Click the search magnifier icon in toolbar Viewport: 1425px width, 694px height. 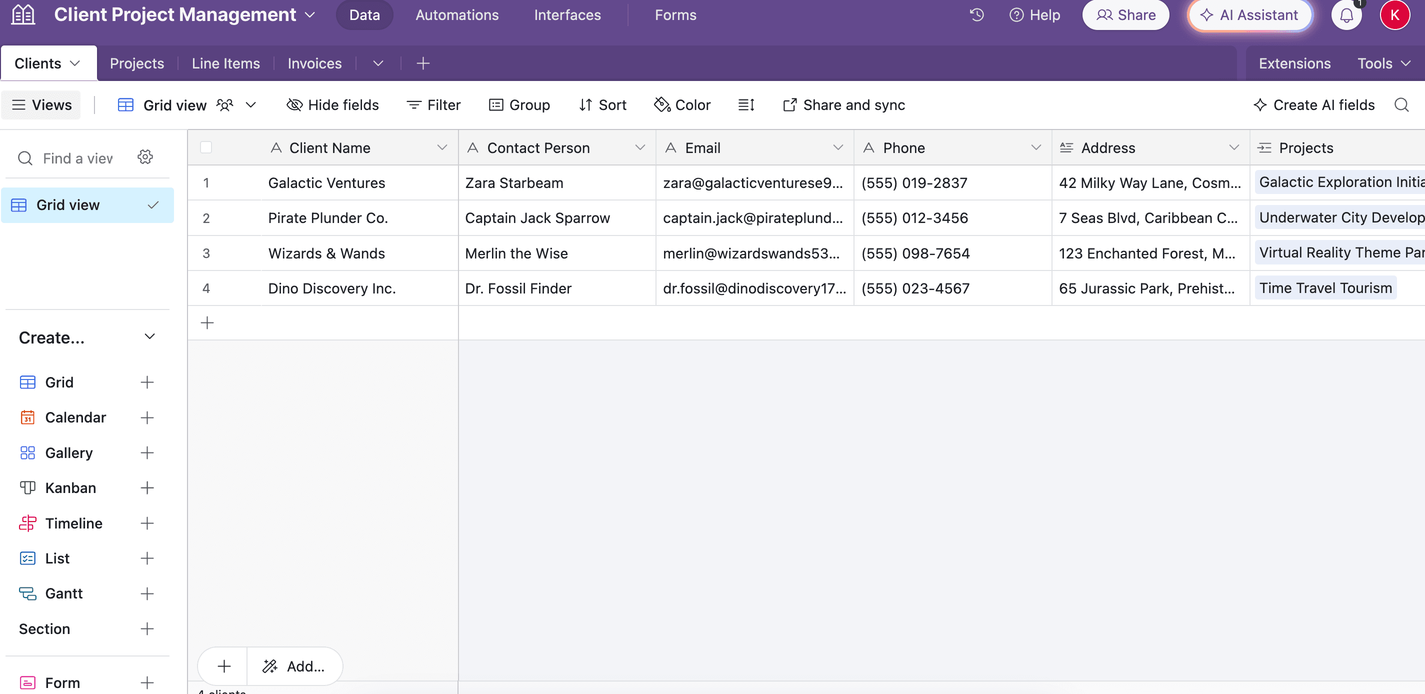pyautogui.click(x=1401, y=105)
